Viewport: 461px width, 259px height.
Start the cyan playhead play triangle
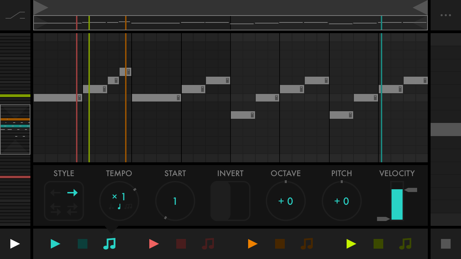pyautogui.click(x=55, y=244)
